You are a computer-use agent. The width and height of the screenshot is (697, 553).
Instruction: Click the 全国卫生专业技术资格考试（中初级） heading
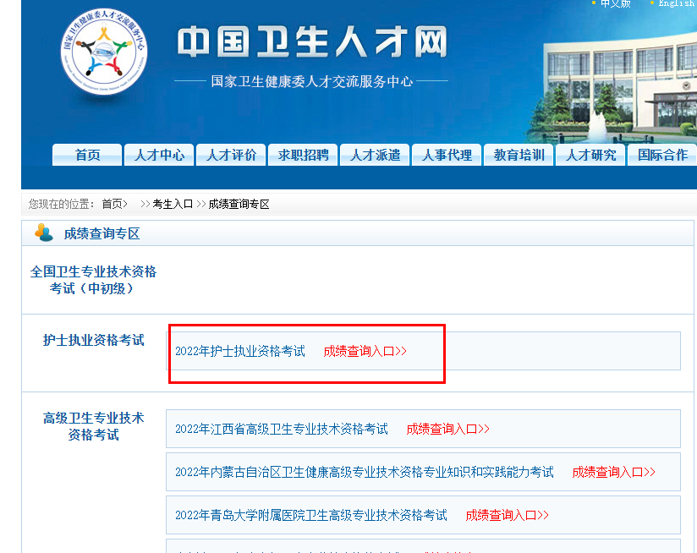93,280
